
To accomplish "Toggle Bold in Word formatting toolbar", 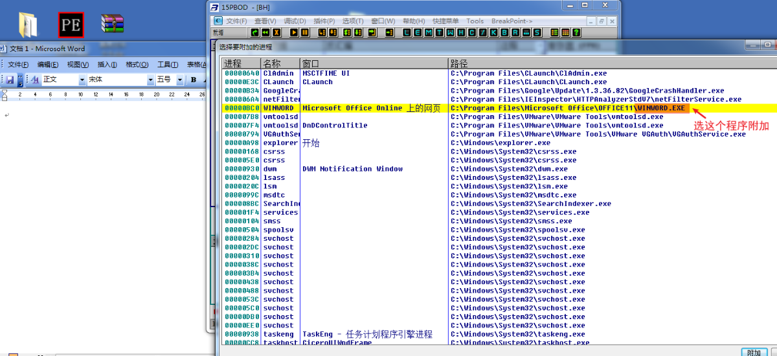I will pos(194,80).
